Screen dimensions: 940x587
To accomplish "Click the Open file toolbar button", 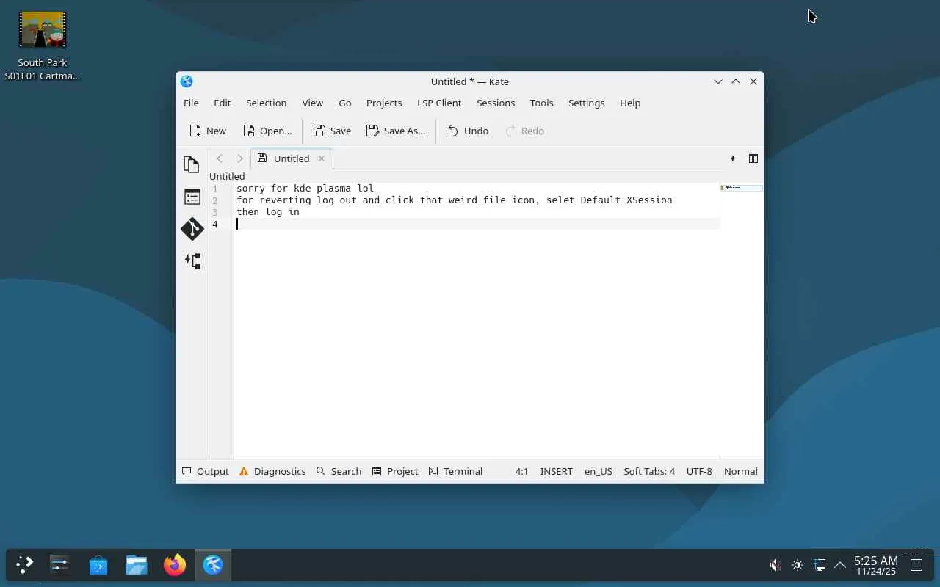I will coord(267,131).
